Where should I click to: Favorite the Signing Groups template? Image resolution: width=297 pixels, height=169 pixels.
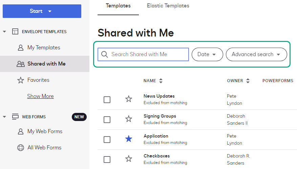pyautogui.click(x=129, y=119)
